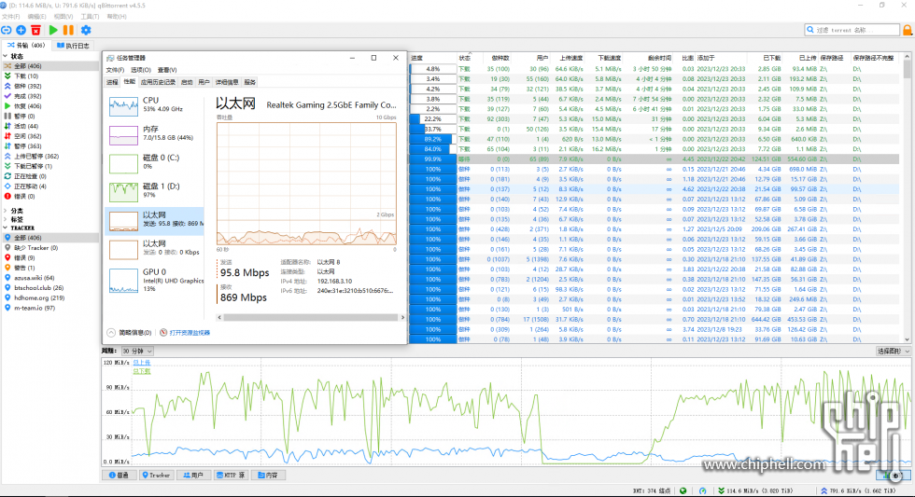Screen dimensions: 915x497
Task: Click 打开资源监视器 link
Action: (x=189, y=333)
